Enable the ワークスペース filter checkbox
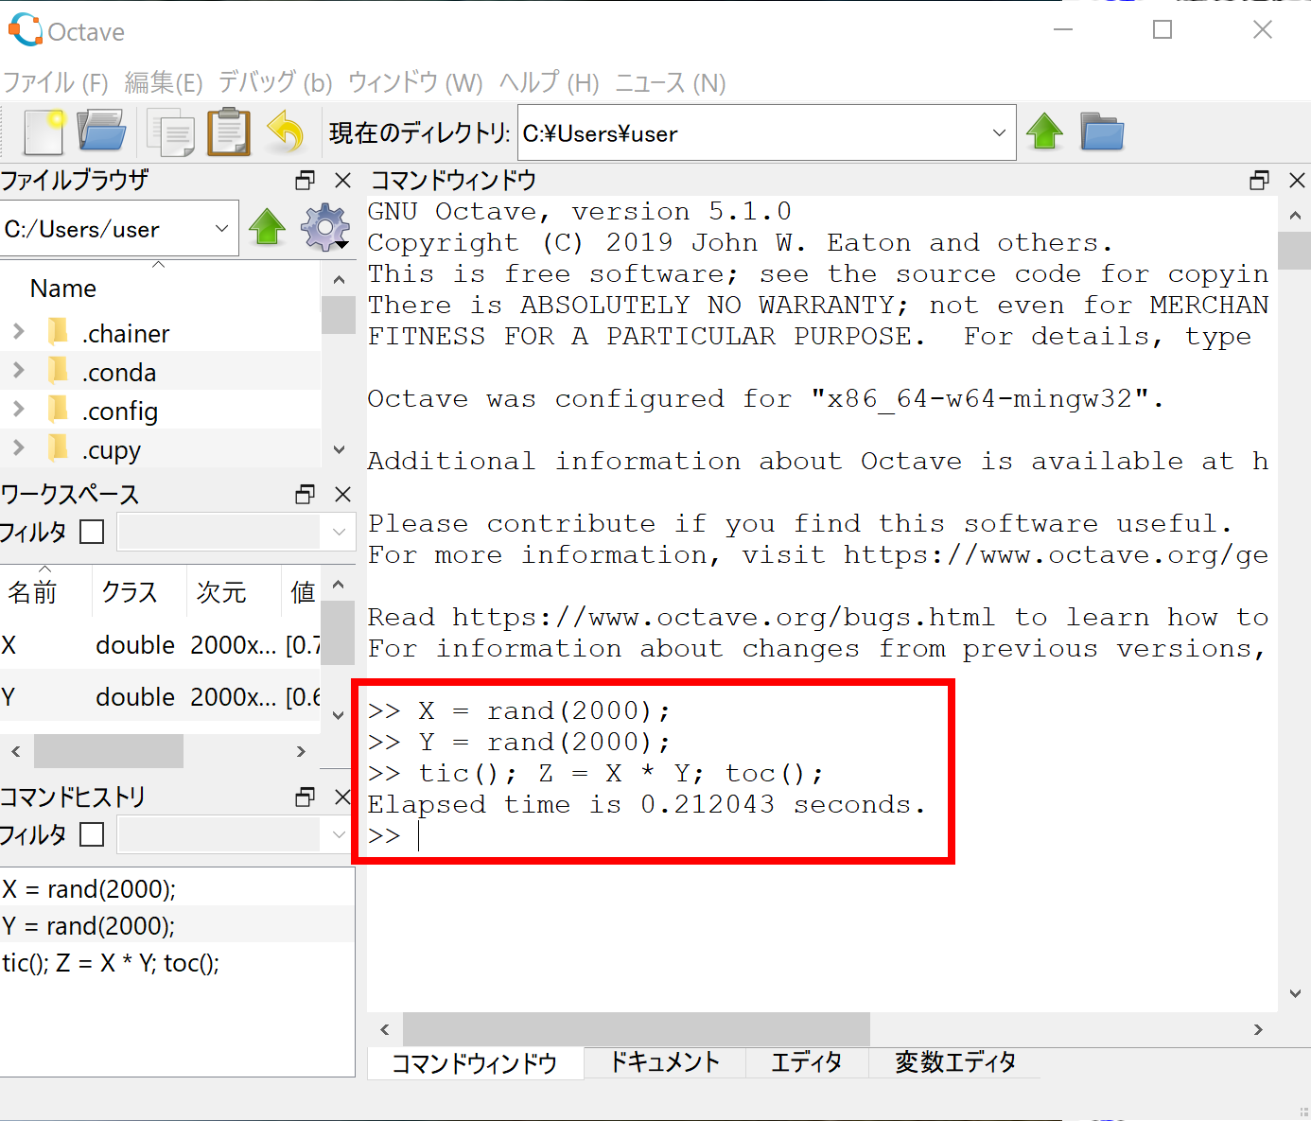1311x1121 pixels. point(92,532)
